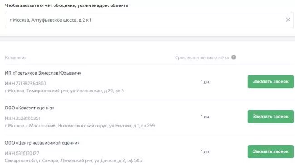Viewport: 295px width, 165px height.
Task: Open the info tooltip icon beside Срок выполнения отчёта
Action: (234, 57)
